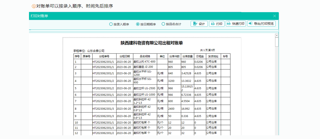
Task: Select the 按日期顺序 radio option
Action: coord(146,24)
